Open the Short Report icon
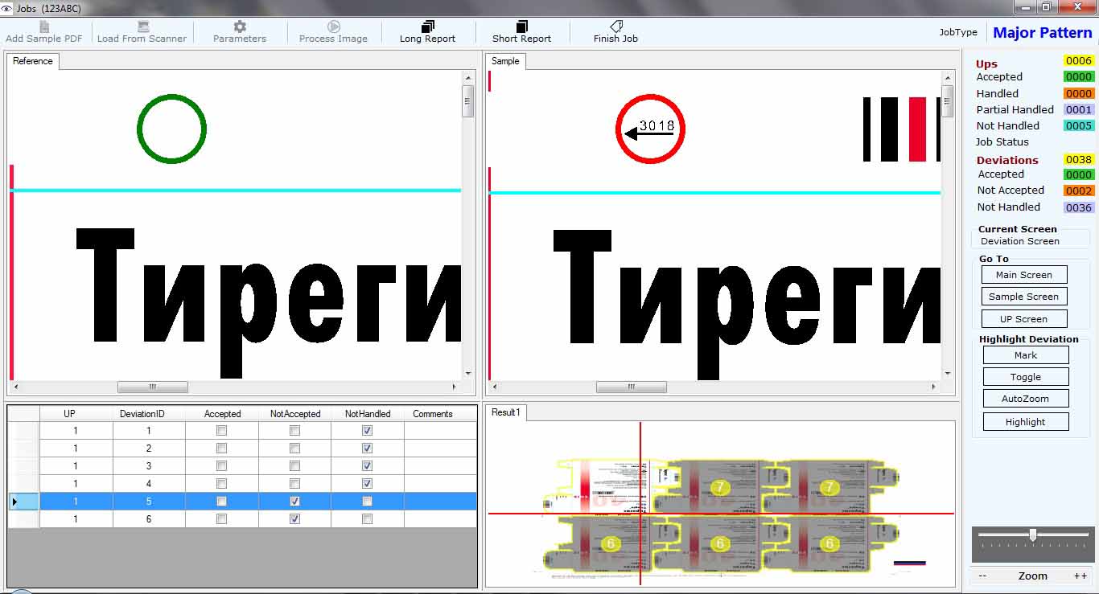The image size is (1099, 594). coord(521,27)
